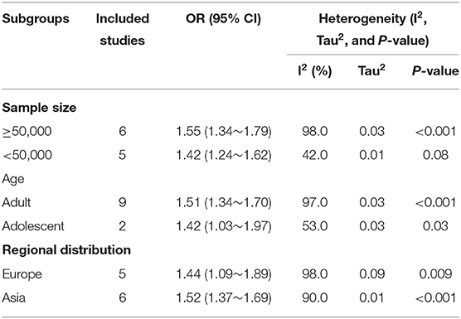Select the Age section label
Viewport: 461px width, 319px height.
(x=13, y=179)
